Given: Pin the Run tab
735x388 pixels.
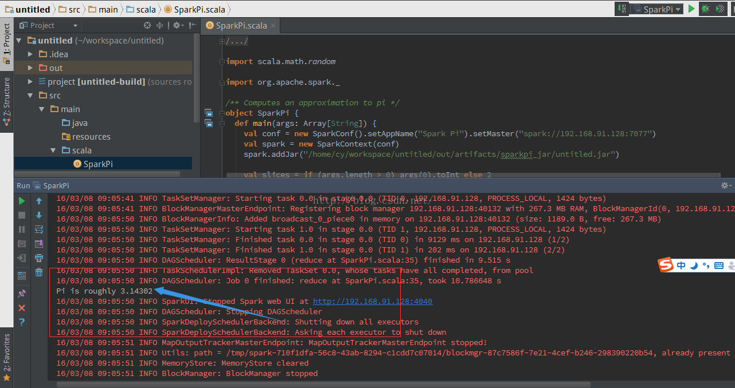Looking at the screenshot, I should [22, 293].
